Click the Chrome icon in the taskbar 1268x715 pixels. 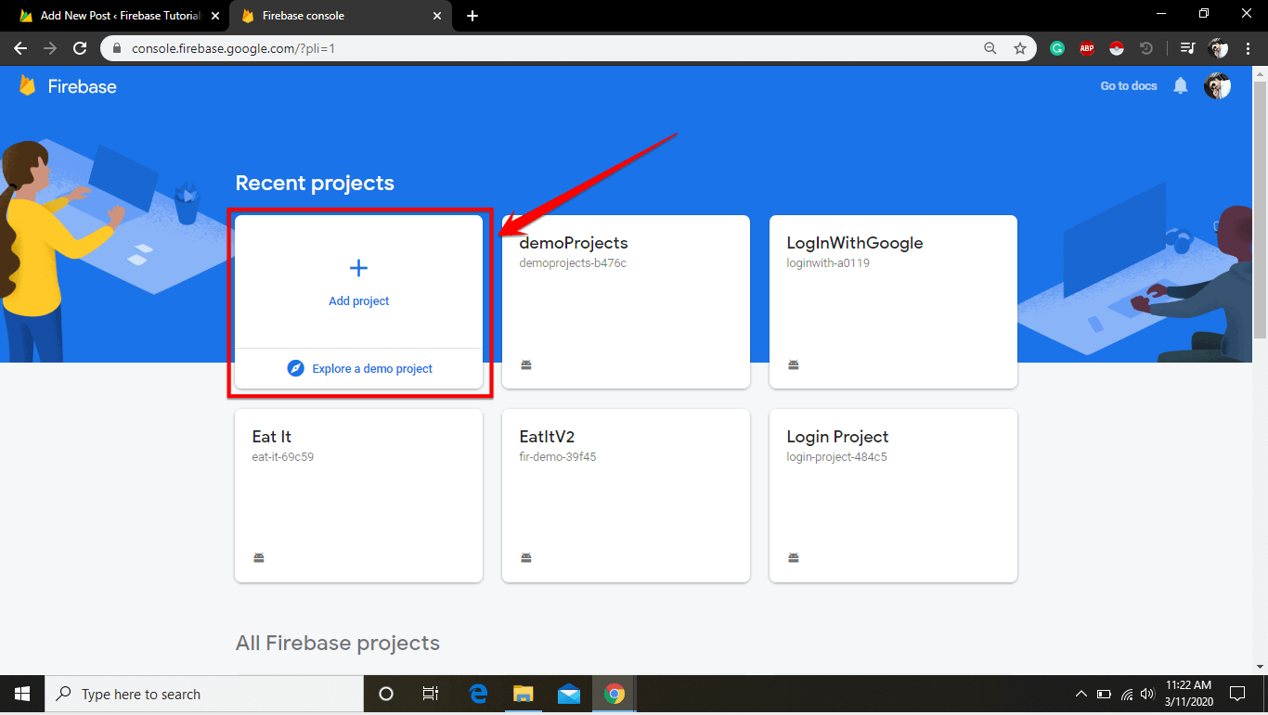pyautogui.click(x=615, y=694)
